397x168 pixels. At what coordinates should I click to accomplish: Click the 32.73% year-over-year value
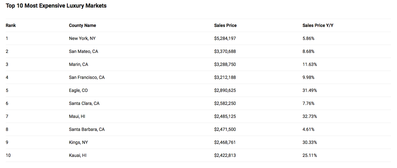point(310,116)
